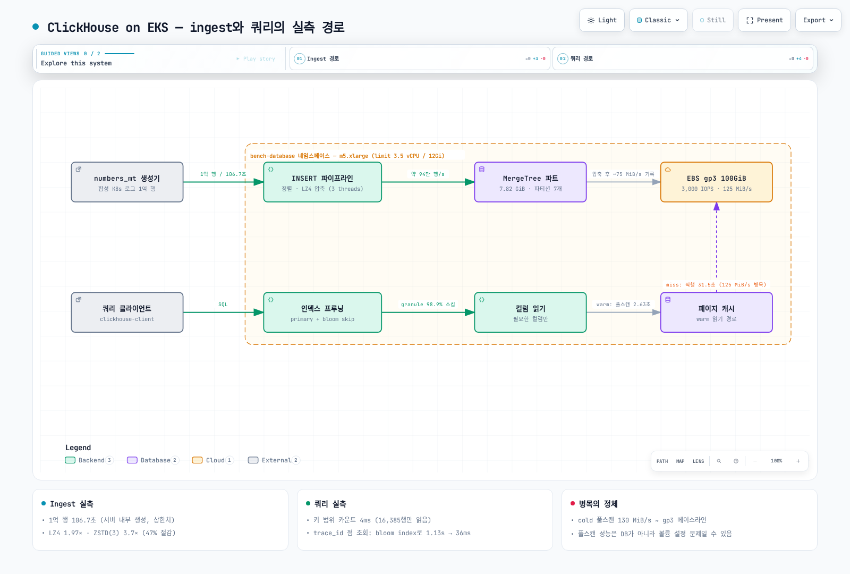Click the code icon on 인덱스 프루닝
Image resolution: width=850 pixels, height=574 pixels.
pyautogui.click(x=271, y=300)
